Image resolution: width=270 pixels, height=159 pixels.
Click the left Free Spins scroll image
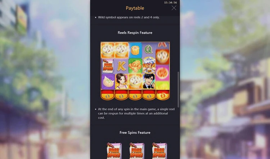point(114,151)
